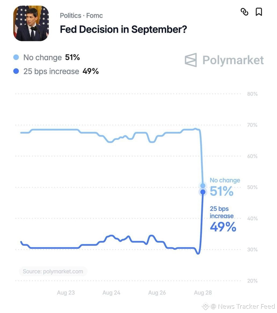Select the No change 51% legend entry
Image resolution: width=277 pixels, height=313 pixels.
click(x=46, y=57)
